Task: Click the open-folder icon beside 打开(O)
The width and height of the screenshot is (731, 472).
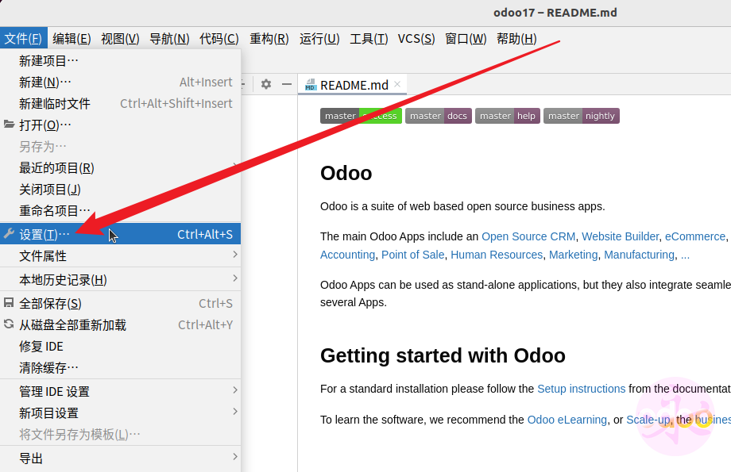Action: [x=9, y=125]
